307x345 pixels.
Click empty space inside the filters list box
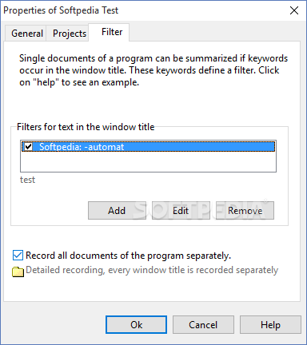(x=148, y=162)
